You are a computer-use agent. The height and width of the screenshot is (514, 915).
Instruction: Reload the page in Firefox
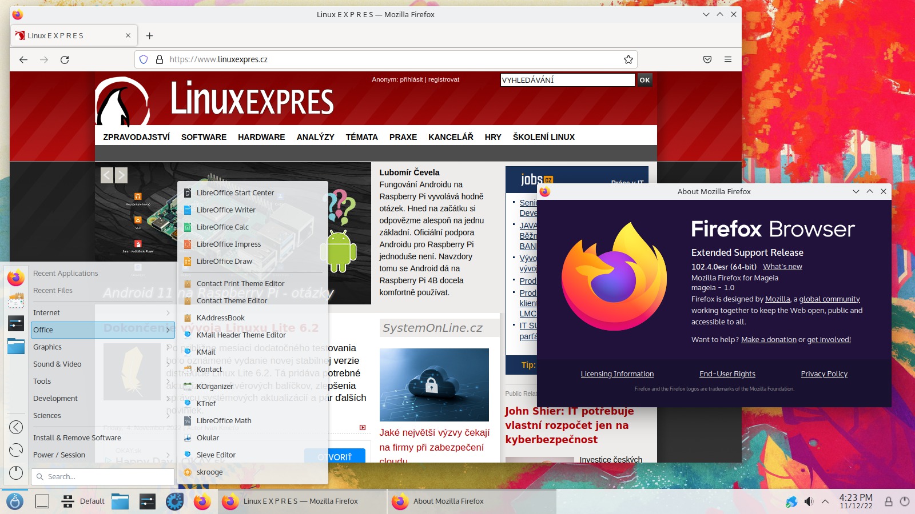tap(65, 59)
